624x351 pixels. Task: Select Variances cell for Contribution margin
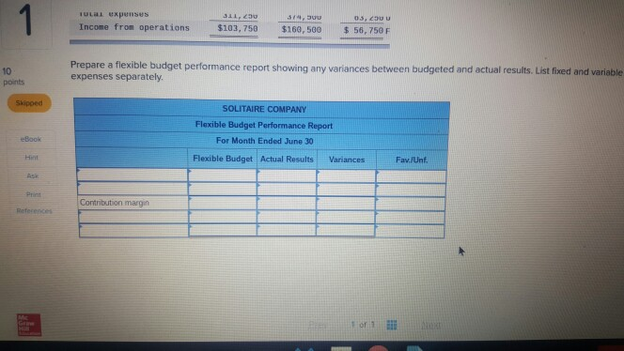click(346, 204)
